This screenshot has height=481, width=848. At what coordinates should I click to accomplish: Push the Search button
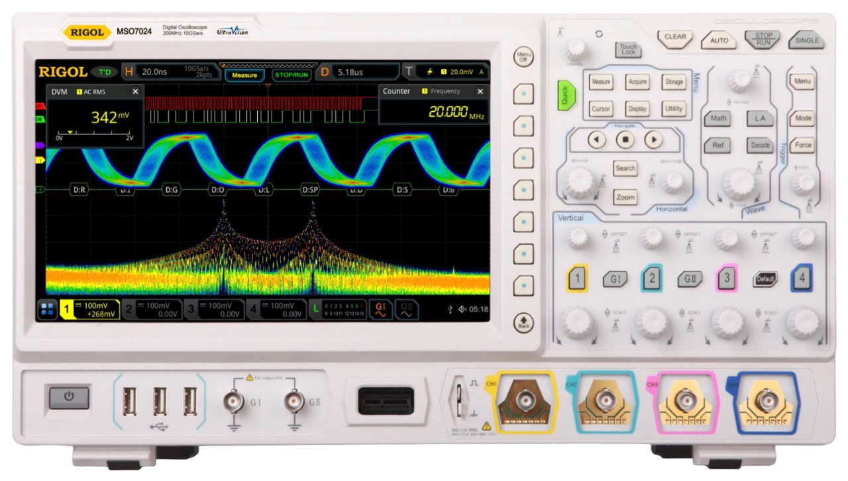click(x=625, y=168)
